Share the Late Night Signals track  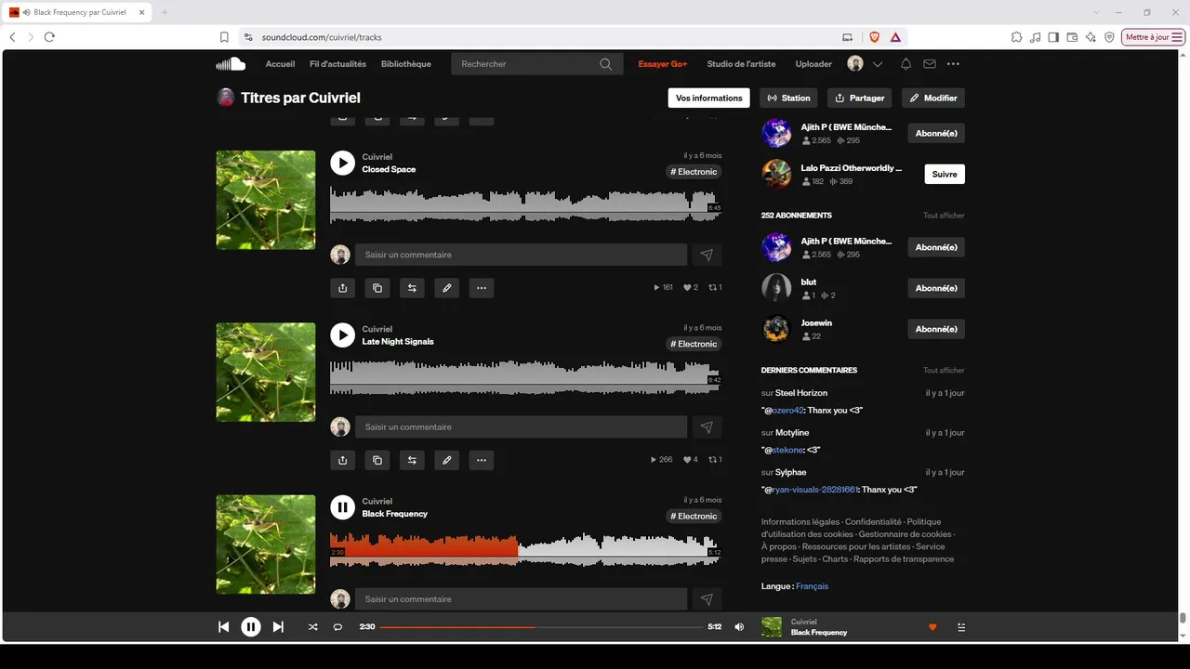click(343, 460)
